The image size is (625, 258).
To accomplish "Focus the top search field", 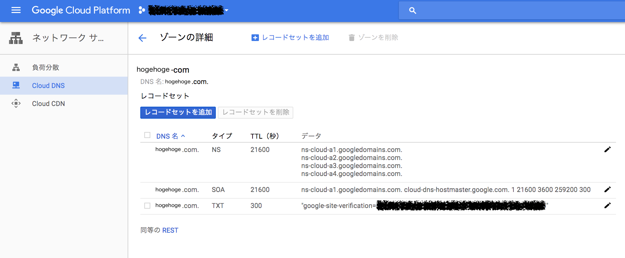I will [512, 10].
